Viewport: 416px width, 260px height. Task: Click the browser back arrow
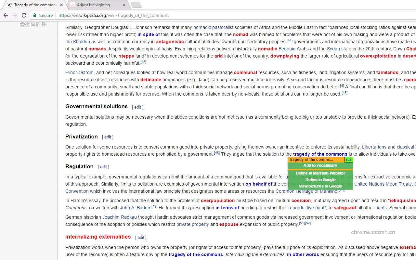(6, 15)
